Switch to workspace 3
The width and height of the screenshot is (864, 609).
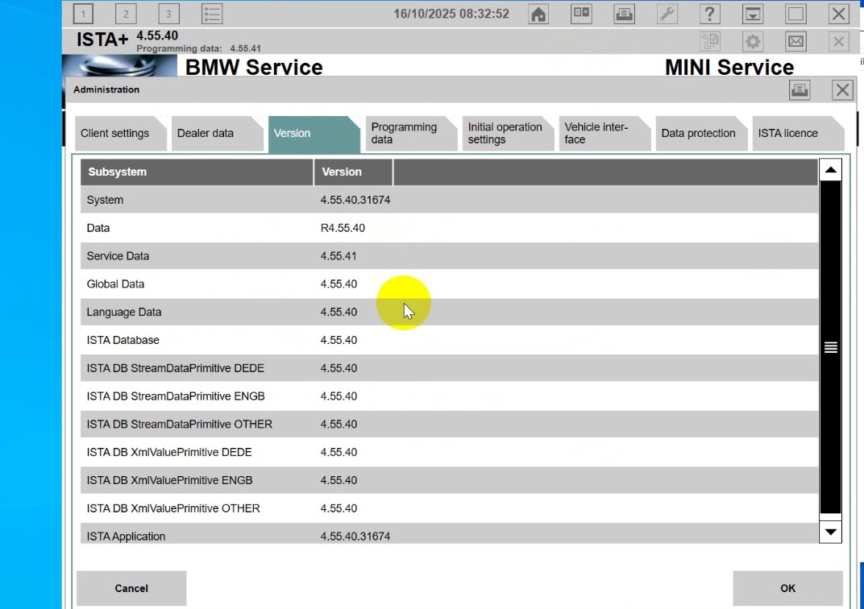pyautogui.click(x=169, y=13)
